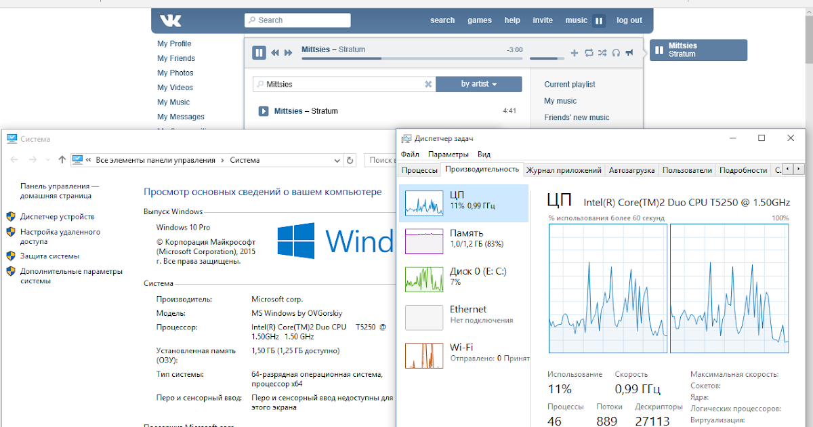Click 'Все элементы панели управления' breadcrumb
This screenshot has width=813, height=427.
pos(155,161)
